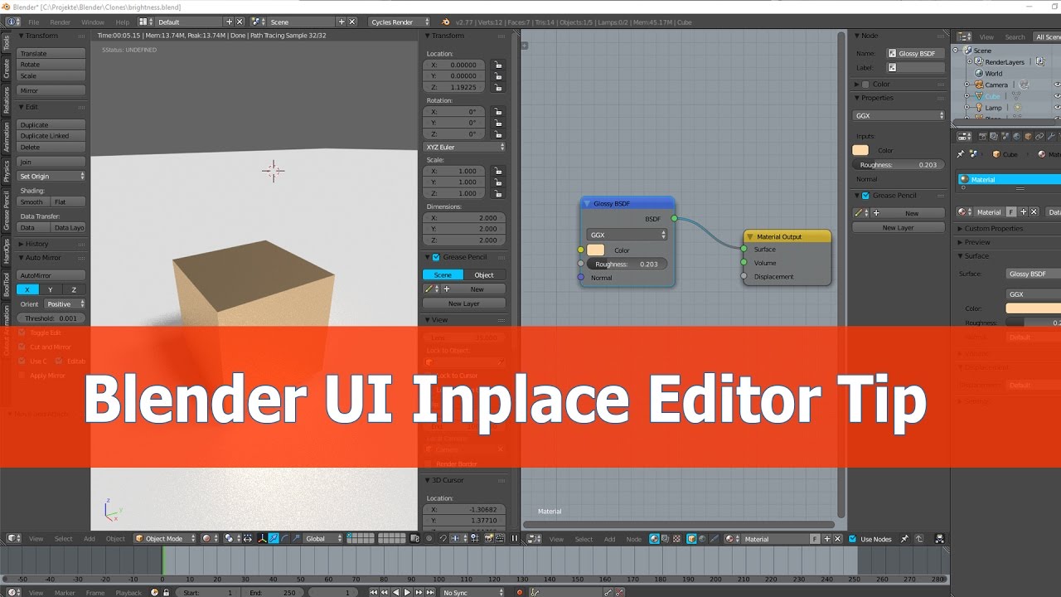
Task: Open the Window menu
Action: coord(93,22)
